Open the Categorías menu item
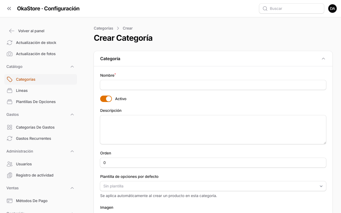Image resolution: width=341 pixels, height=213 pixels. pyautogui.click(x=40, y=79)
